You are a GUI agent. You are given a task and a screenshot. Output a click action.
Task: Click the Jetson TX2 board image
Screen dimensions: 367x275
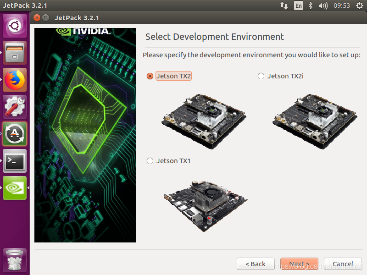204,121
